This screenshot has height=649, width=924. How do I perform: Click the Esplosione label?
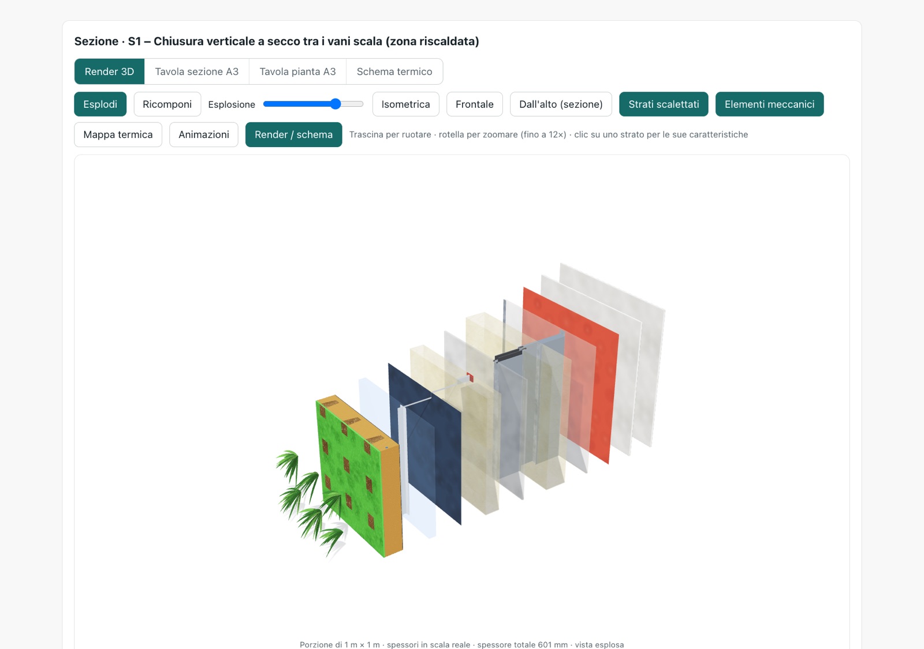pos(232,104)
